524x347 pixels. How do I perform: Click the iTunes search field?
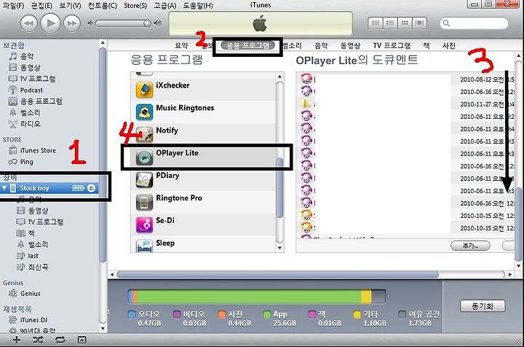pyautogui.click(x=475, y=23)
